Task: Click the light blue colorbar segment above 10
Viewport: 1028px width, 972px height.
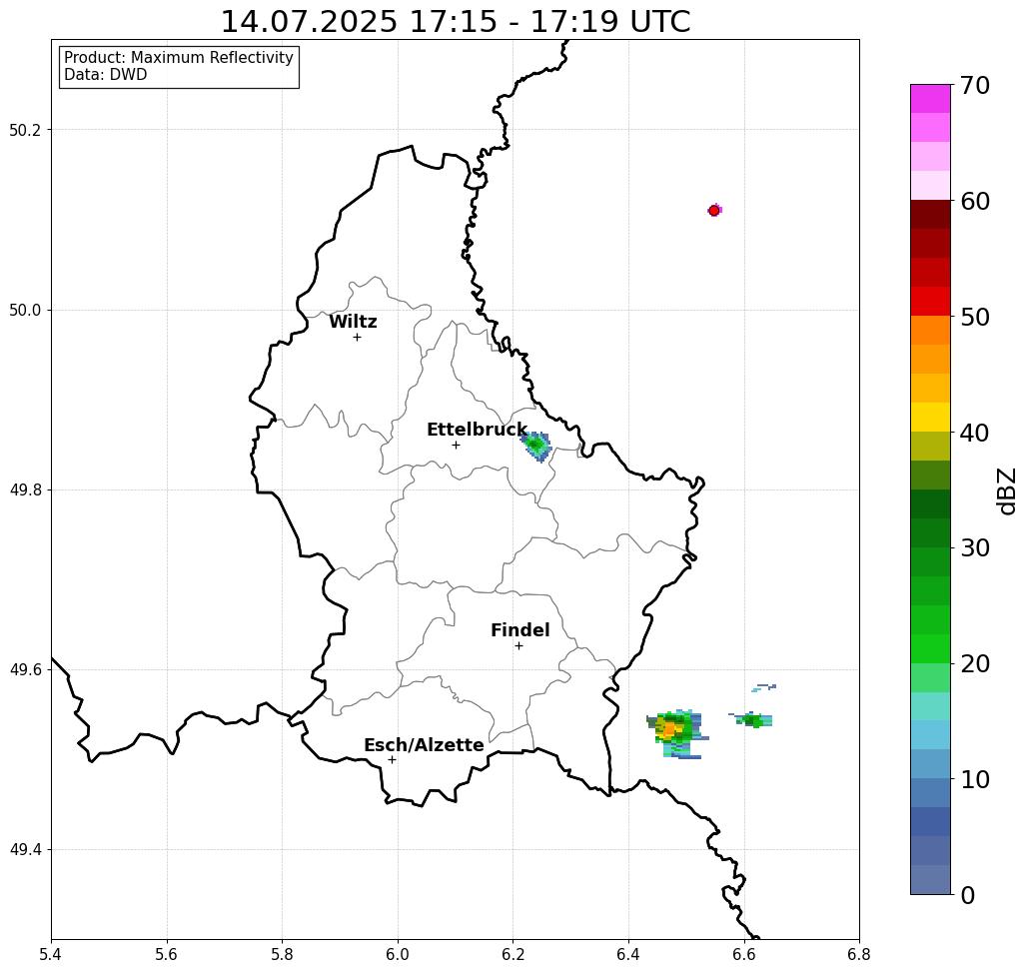Action: [930, 764]
